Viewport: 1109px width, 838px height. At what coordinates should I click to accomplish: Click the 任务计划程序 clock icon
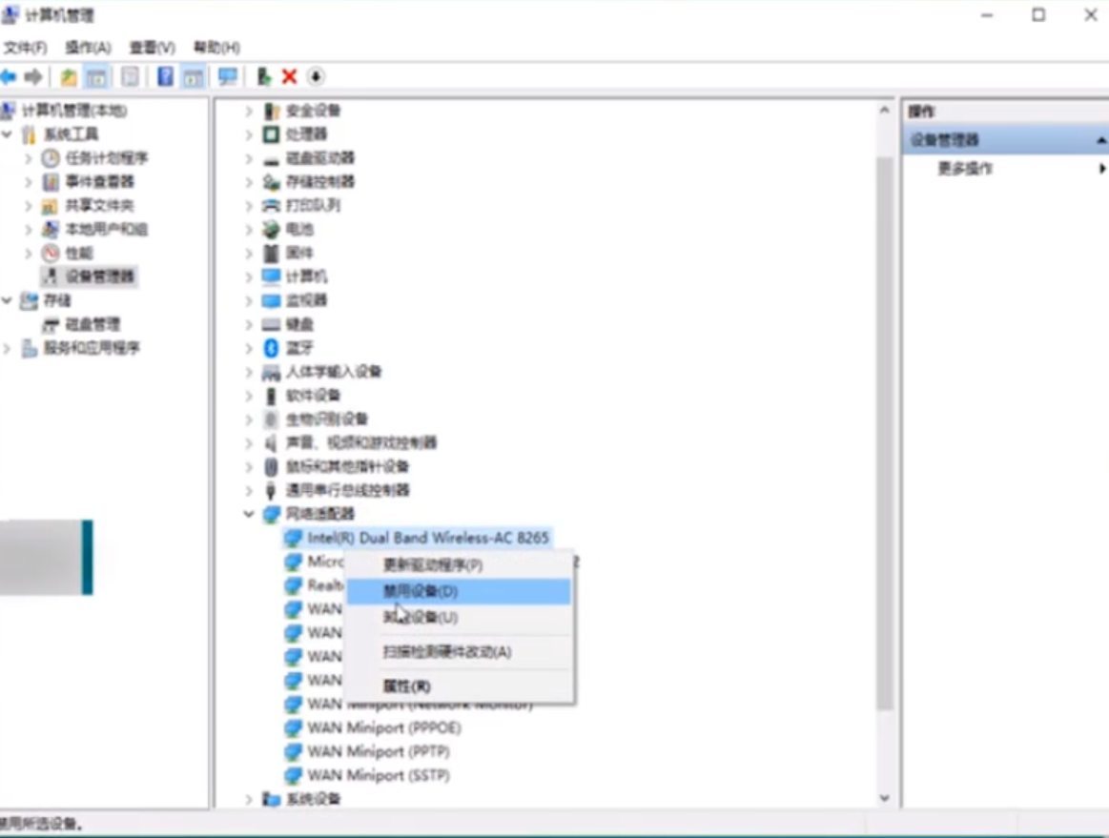(51, 158)
